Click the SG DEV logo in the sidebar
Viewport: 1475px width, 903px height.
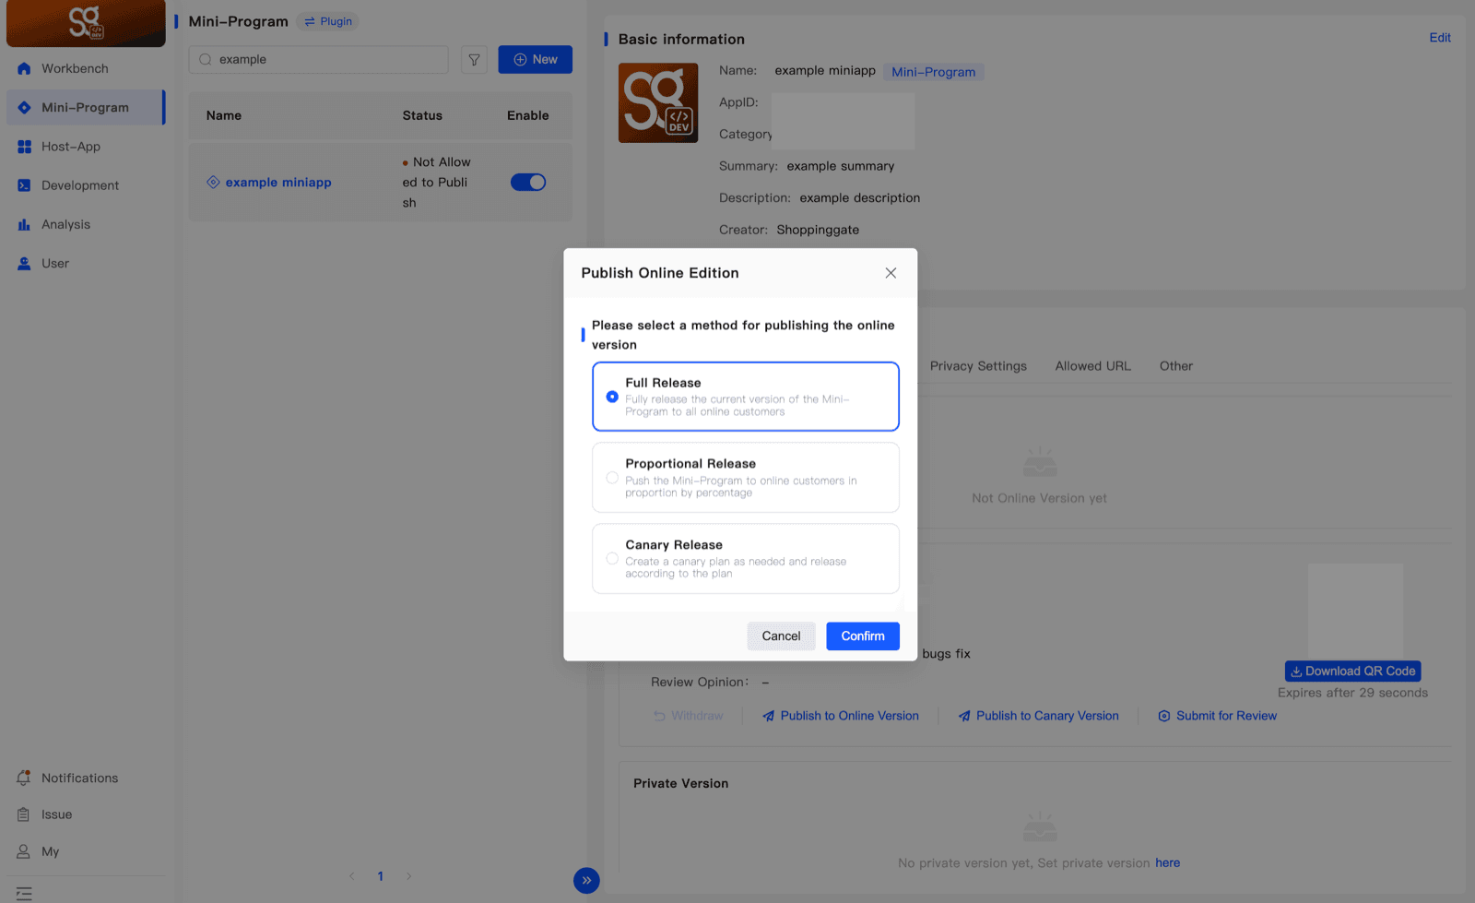point(86,23)
